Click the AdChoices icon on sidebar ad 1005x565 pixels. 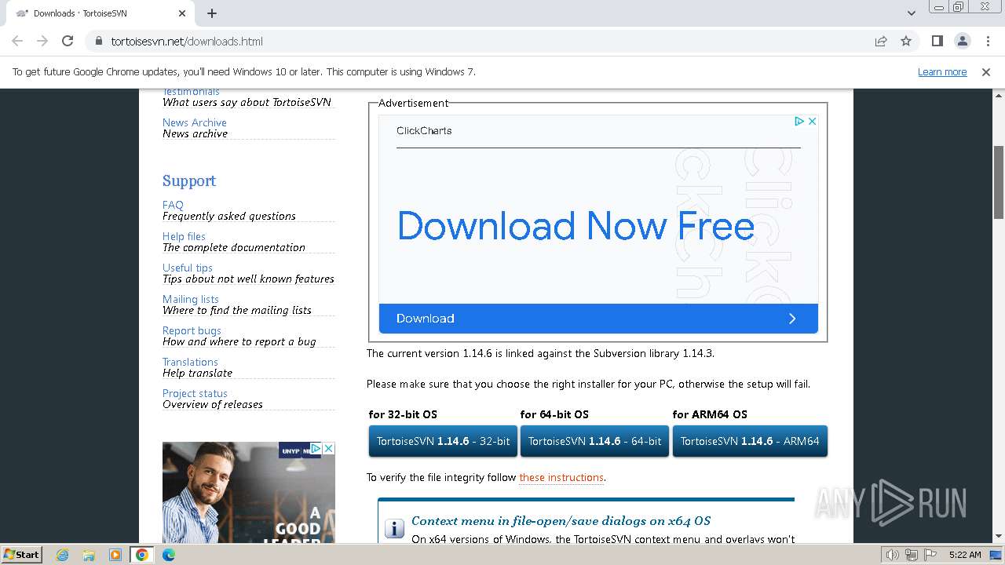[x=316, y=448]
